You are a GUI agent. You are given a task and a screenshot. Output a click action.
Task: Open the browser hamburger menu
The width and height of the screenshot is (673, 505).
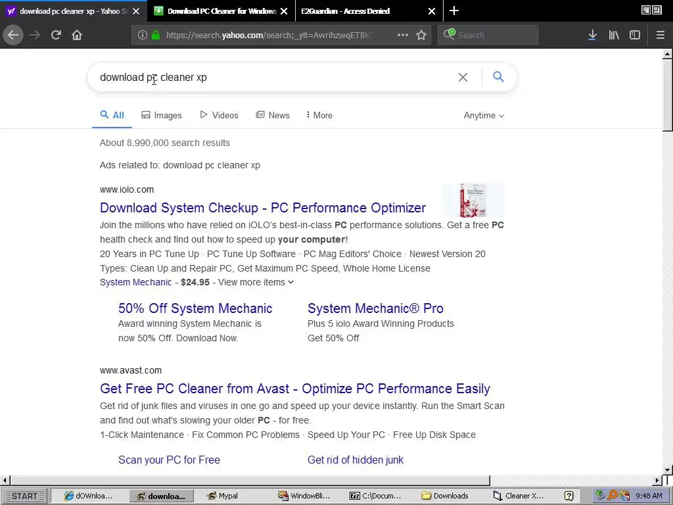[660, 35]
